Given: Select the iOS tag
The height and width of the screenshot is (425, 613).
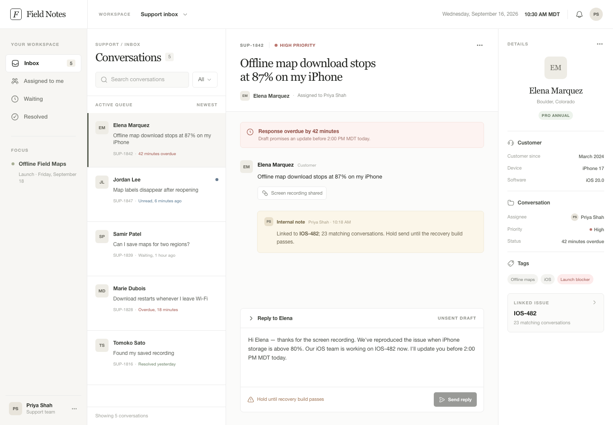Looking at the screenshot, I should point(547,280).
